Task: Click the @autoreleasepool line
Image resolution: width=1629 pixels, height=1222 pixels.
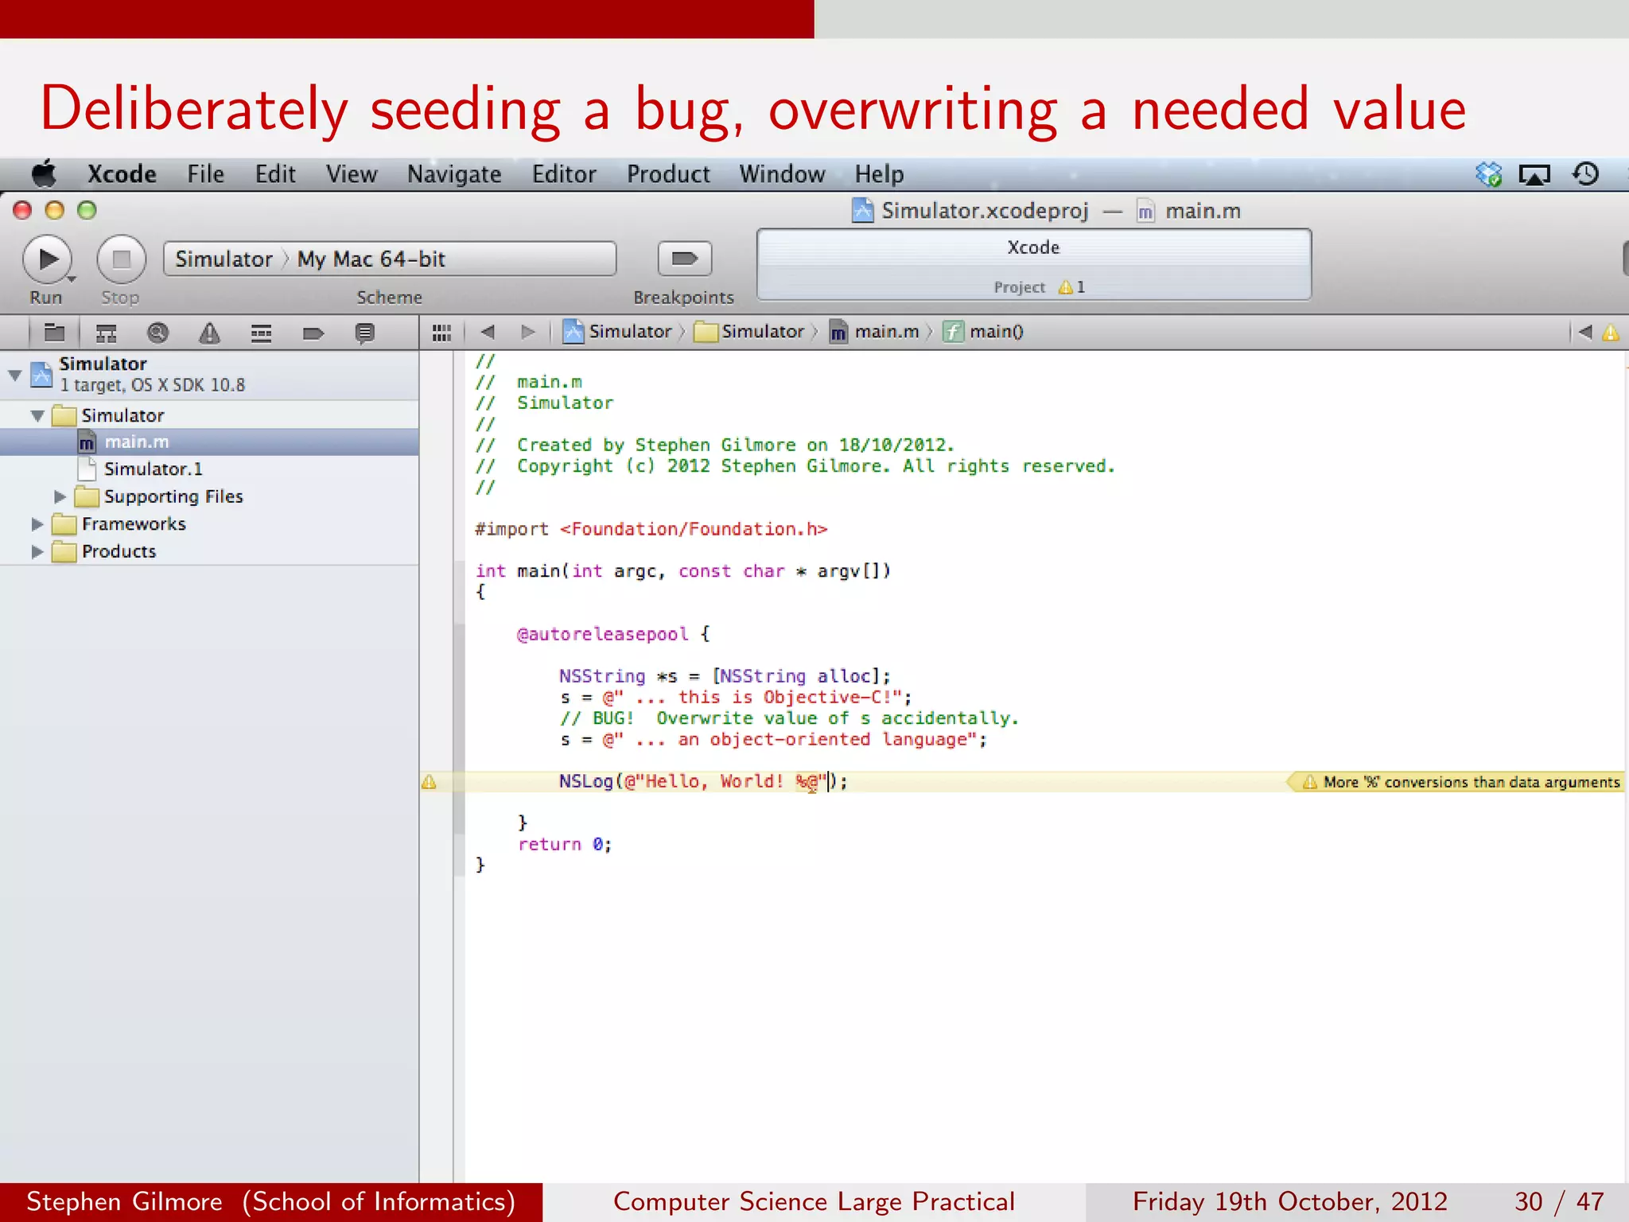Action: click(x=613, y=634)
